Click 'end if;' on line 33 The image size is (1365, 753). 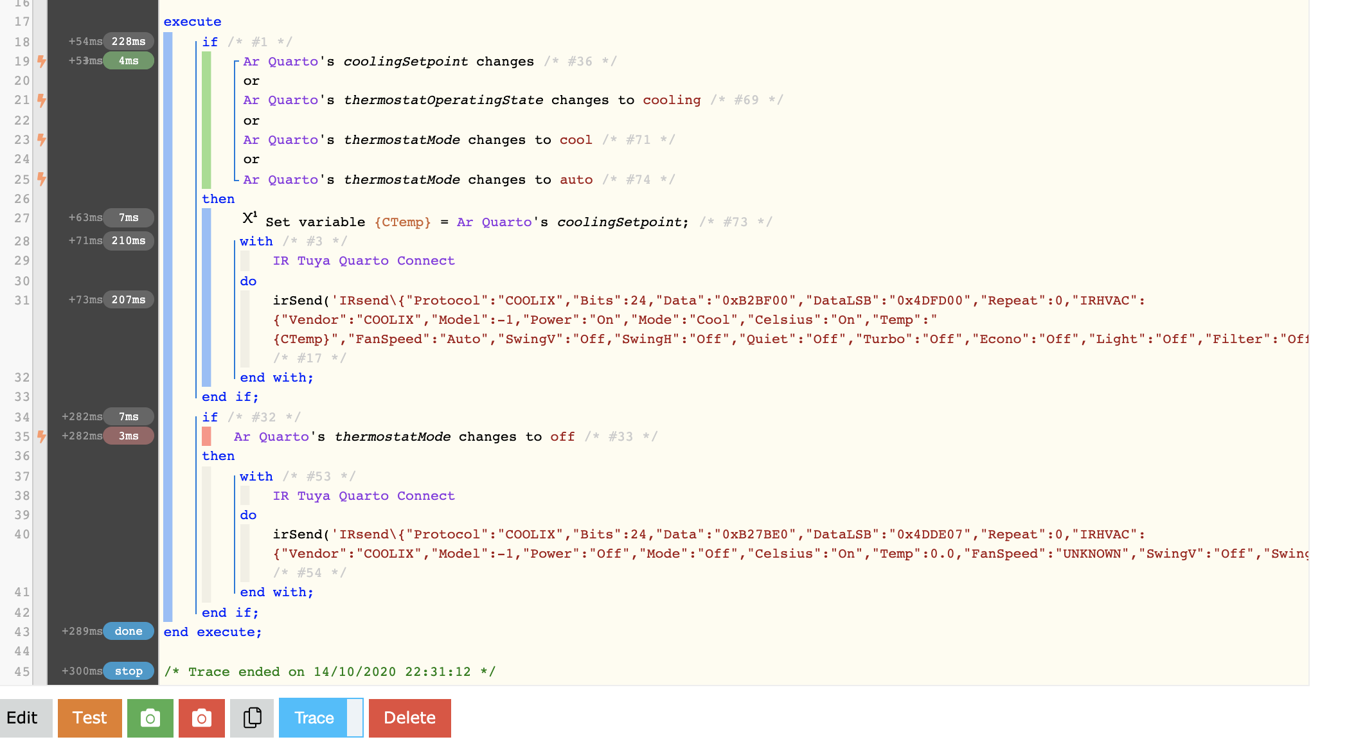pyautogui.click(x=230, y=396)
